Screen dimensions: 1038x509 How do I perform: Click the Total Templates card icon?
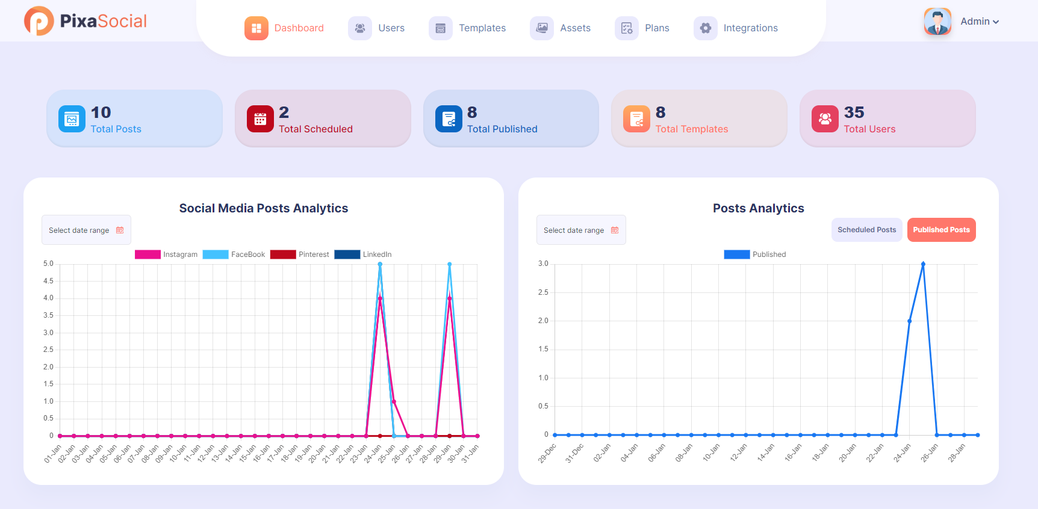(x=636, y=119)
